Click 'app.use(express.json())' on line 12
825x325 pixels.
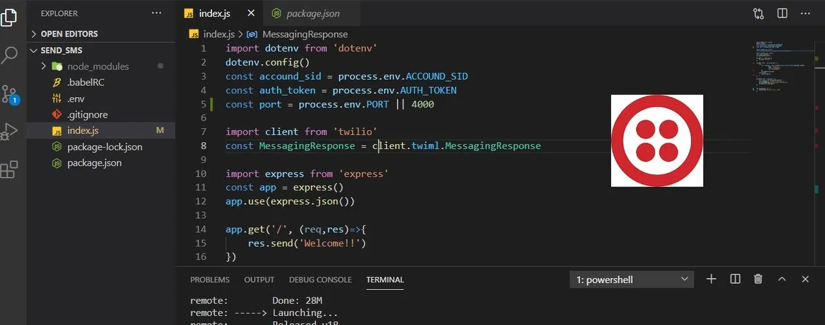[x=290, y=201]
